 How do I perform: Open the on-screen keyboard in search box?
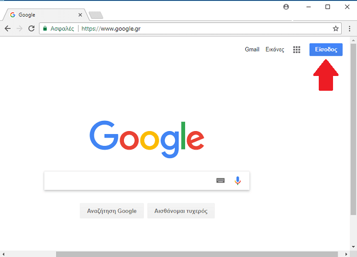[x=220, y=181]
